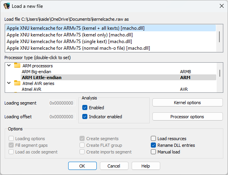The height and width of the screenshot is (175, 228).
Task: Click the Loading offset input field
Action: click(62, 117)
